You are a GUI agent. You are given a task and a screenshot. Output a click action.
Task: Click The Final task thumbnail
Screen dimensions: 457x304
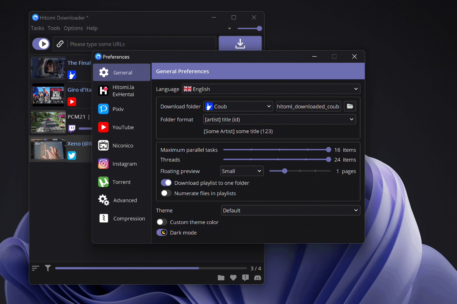coord(48,68)
